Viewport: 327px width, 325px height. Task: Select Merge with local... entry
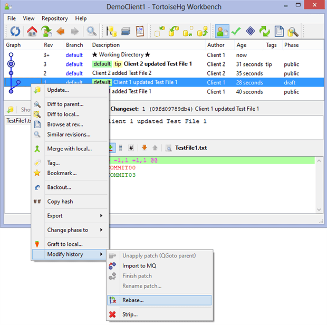pyautogui.click(x=70, y=149)
